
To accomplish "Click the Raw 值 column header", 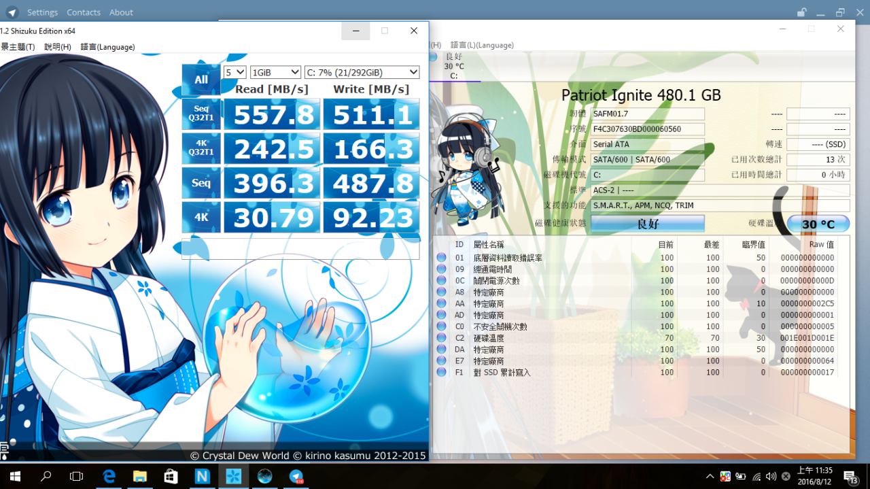I will coord(821,244).
